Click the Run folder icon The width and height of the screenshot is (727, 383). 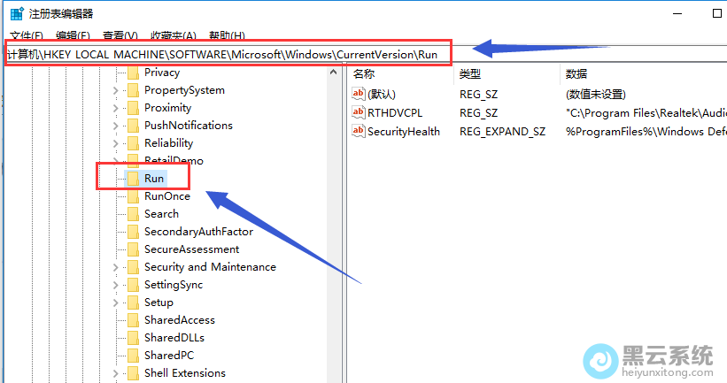[x=133, y=179]
